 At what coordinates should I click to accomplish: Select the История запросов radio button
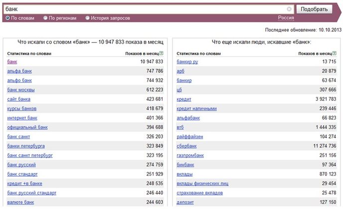click(x=88, y=18)
